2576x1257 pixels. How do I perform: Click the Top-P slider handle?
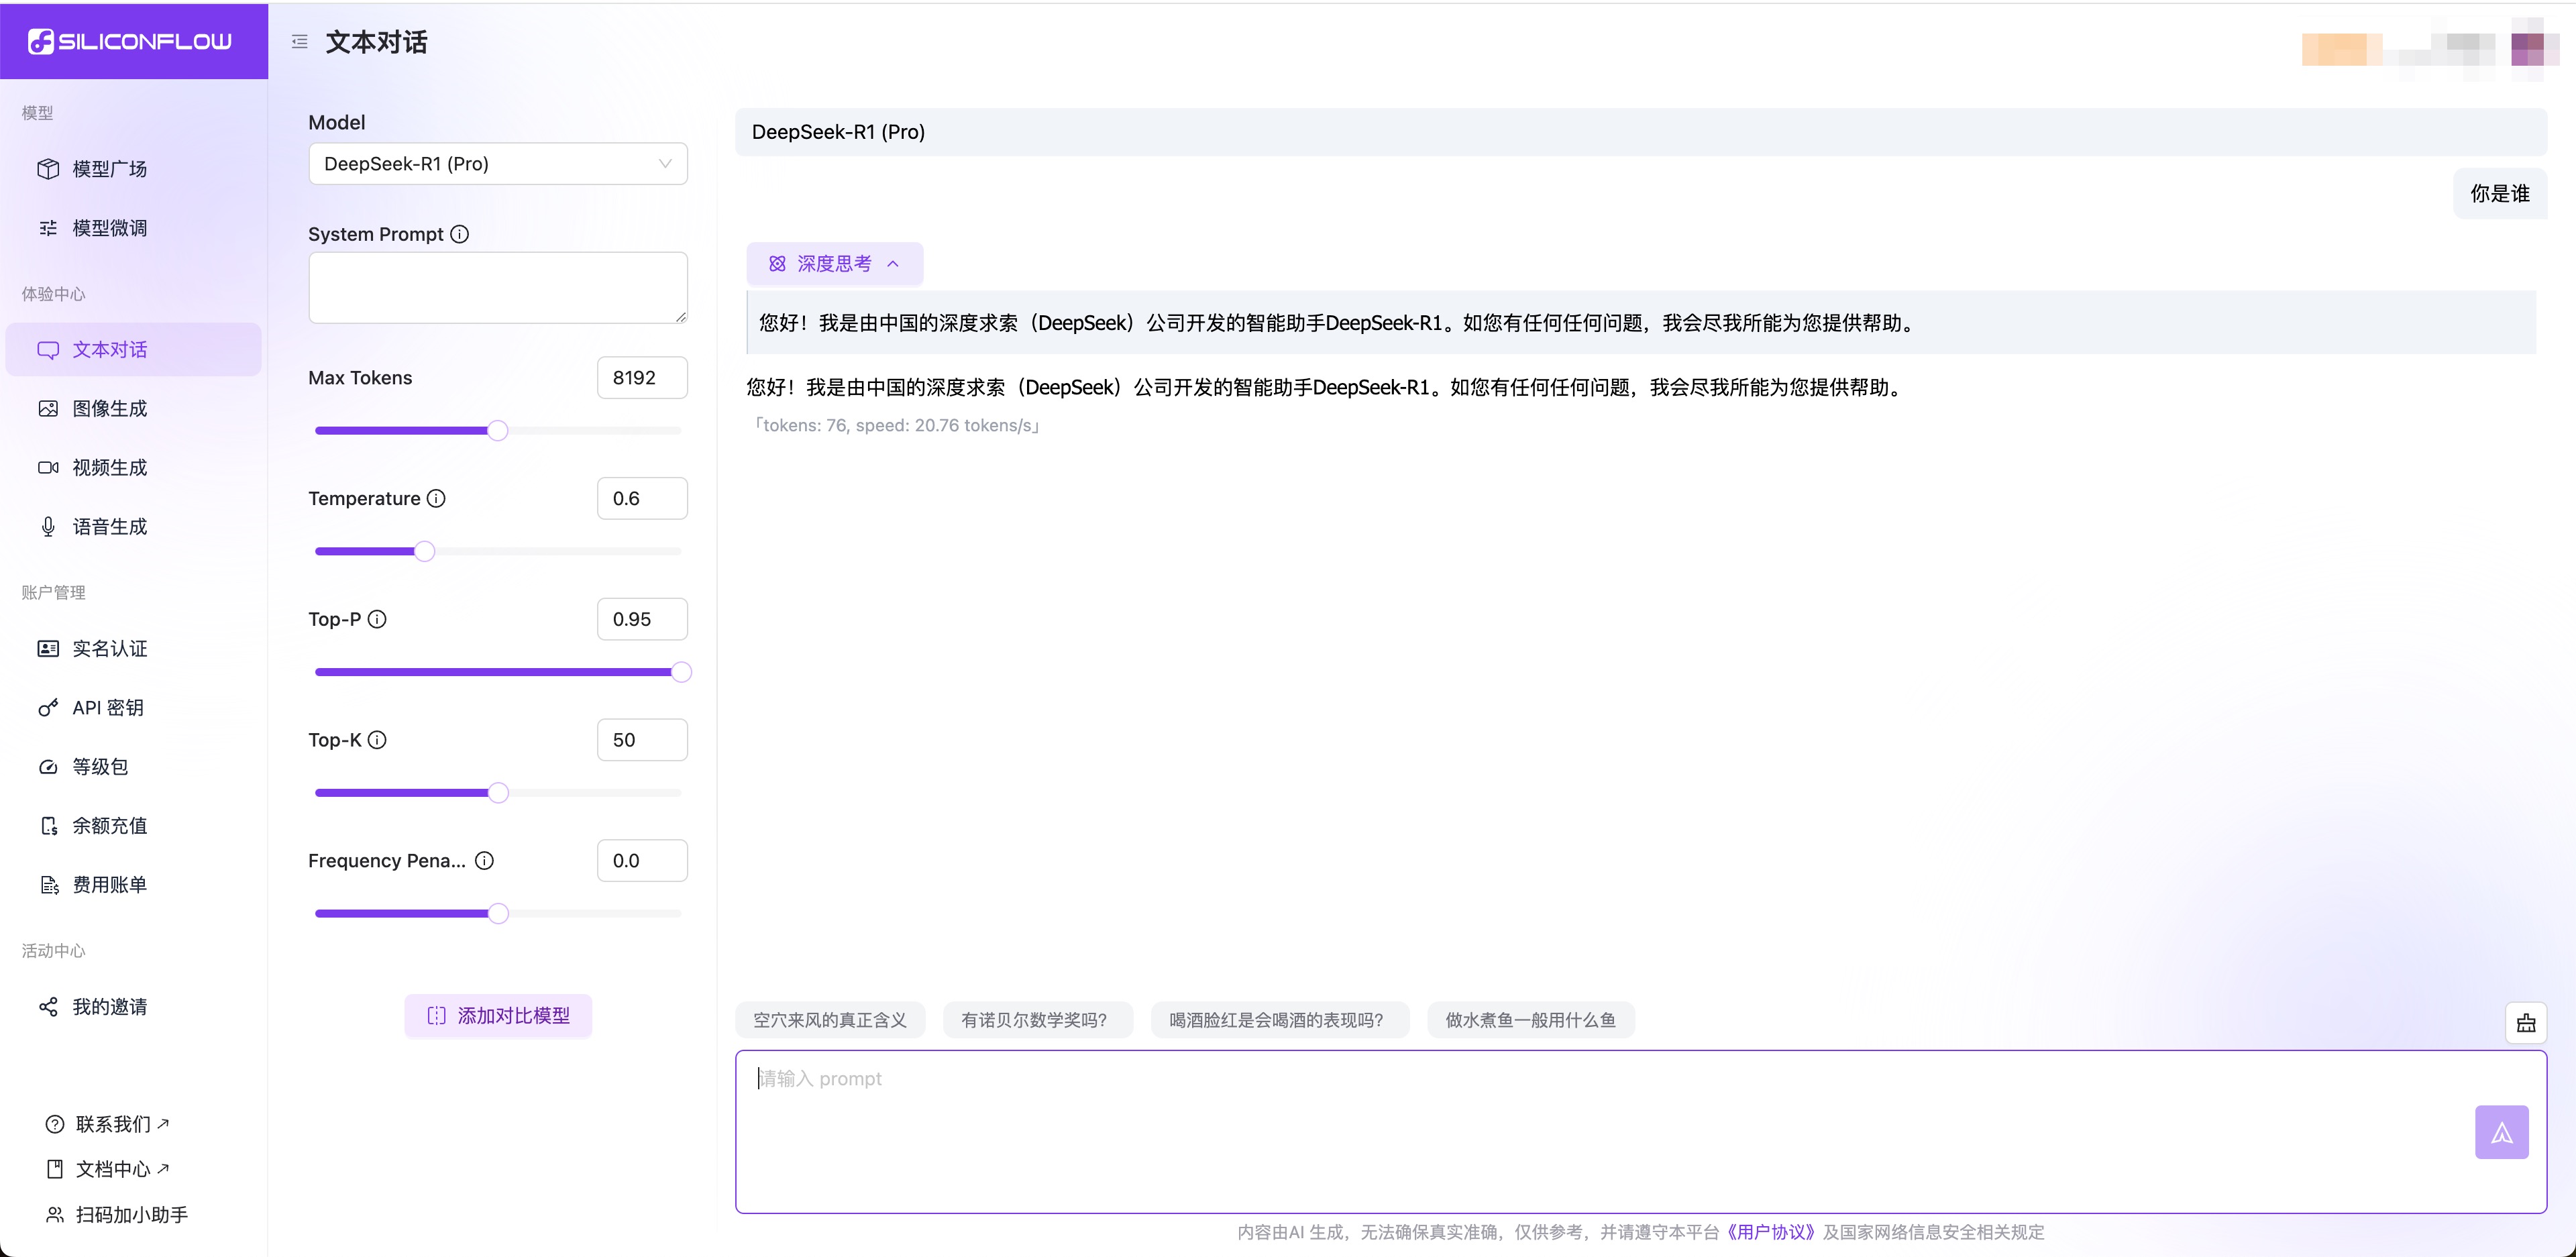tap(681, 672)
